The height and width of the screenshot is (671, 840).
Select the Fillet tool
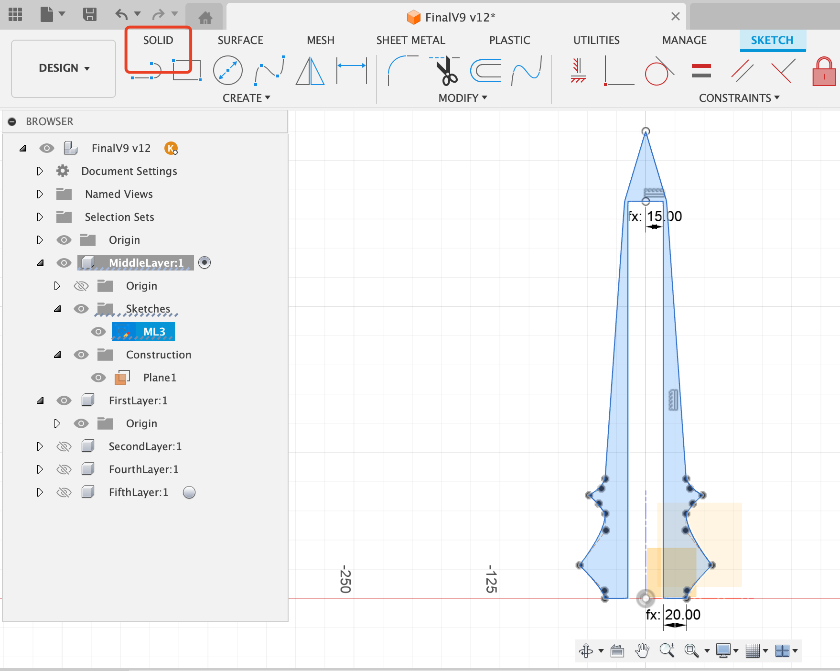tap(403, 70)
